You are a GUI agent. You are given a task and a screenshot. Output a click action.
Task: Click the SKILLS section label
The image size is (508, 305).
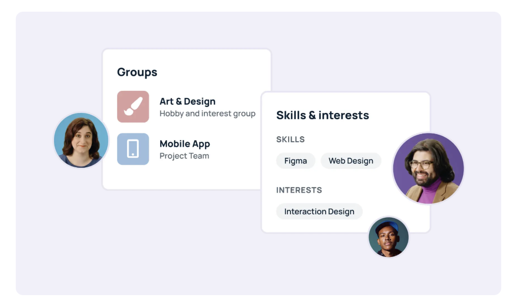point(290,139)
